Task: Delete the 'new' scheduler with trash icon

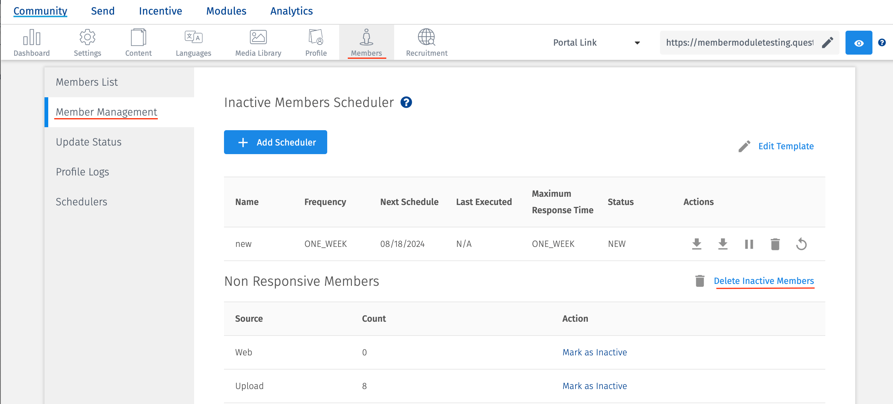Action: (x=775, y=244)
